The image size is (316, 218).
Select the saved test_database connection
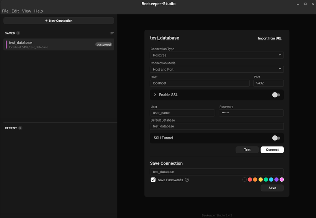pyautogui.click(x=59, y=44)
